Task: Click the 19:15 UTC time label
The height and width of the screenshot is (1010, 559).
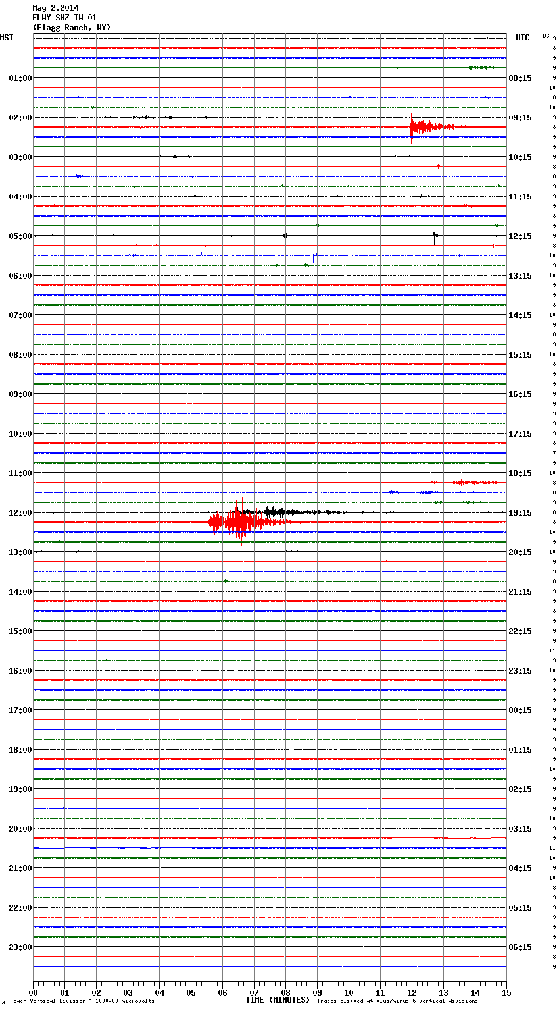Action: (520, 513)
